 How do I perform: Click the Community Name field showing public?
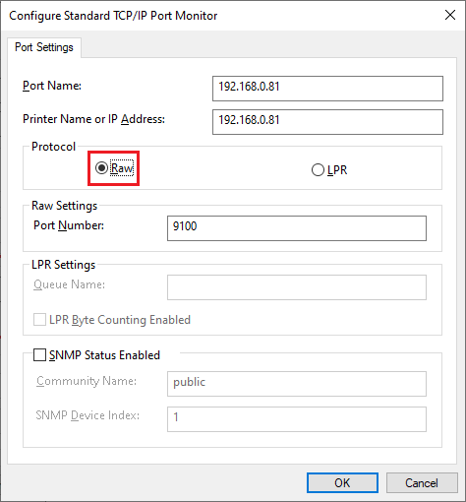click(x=297, y=384)
